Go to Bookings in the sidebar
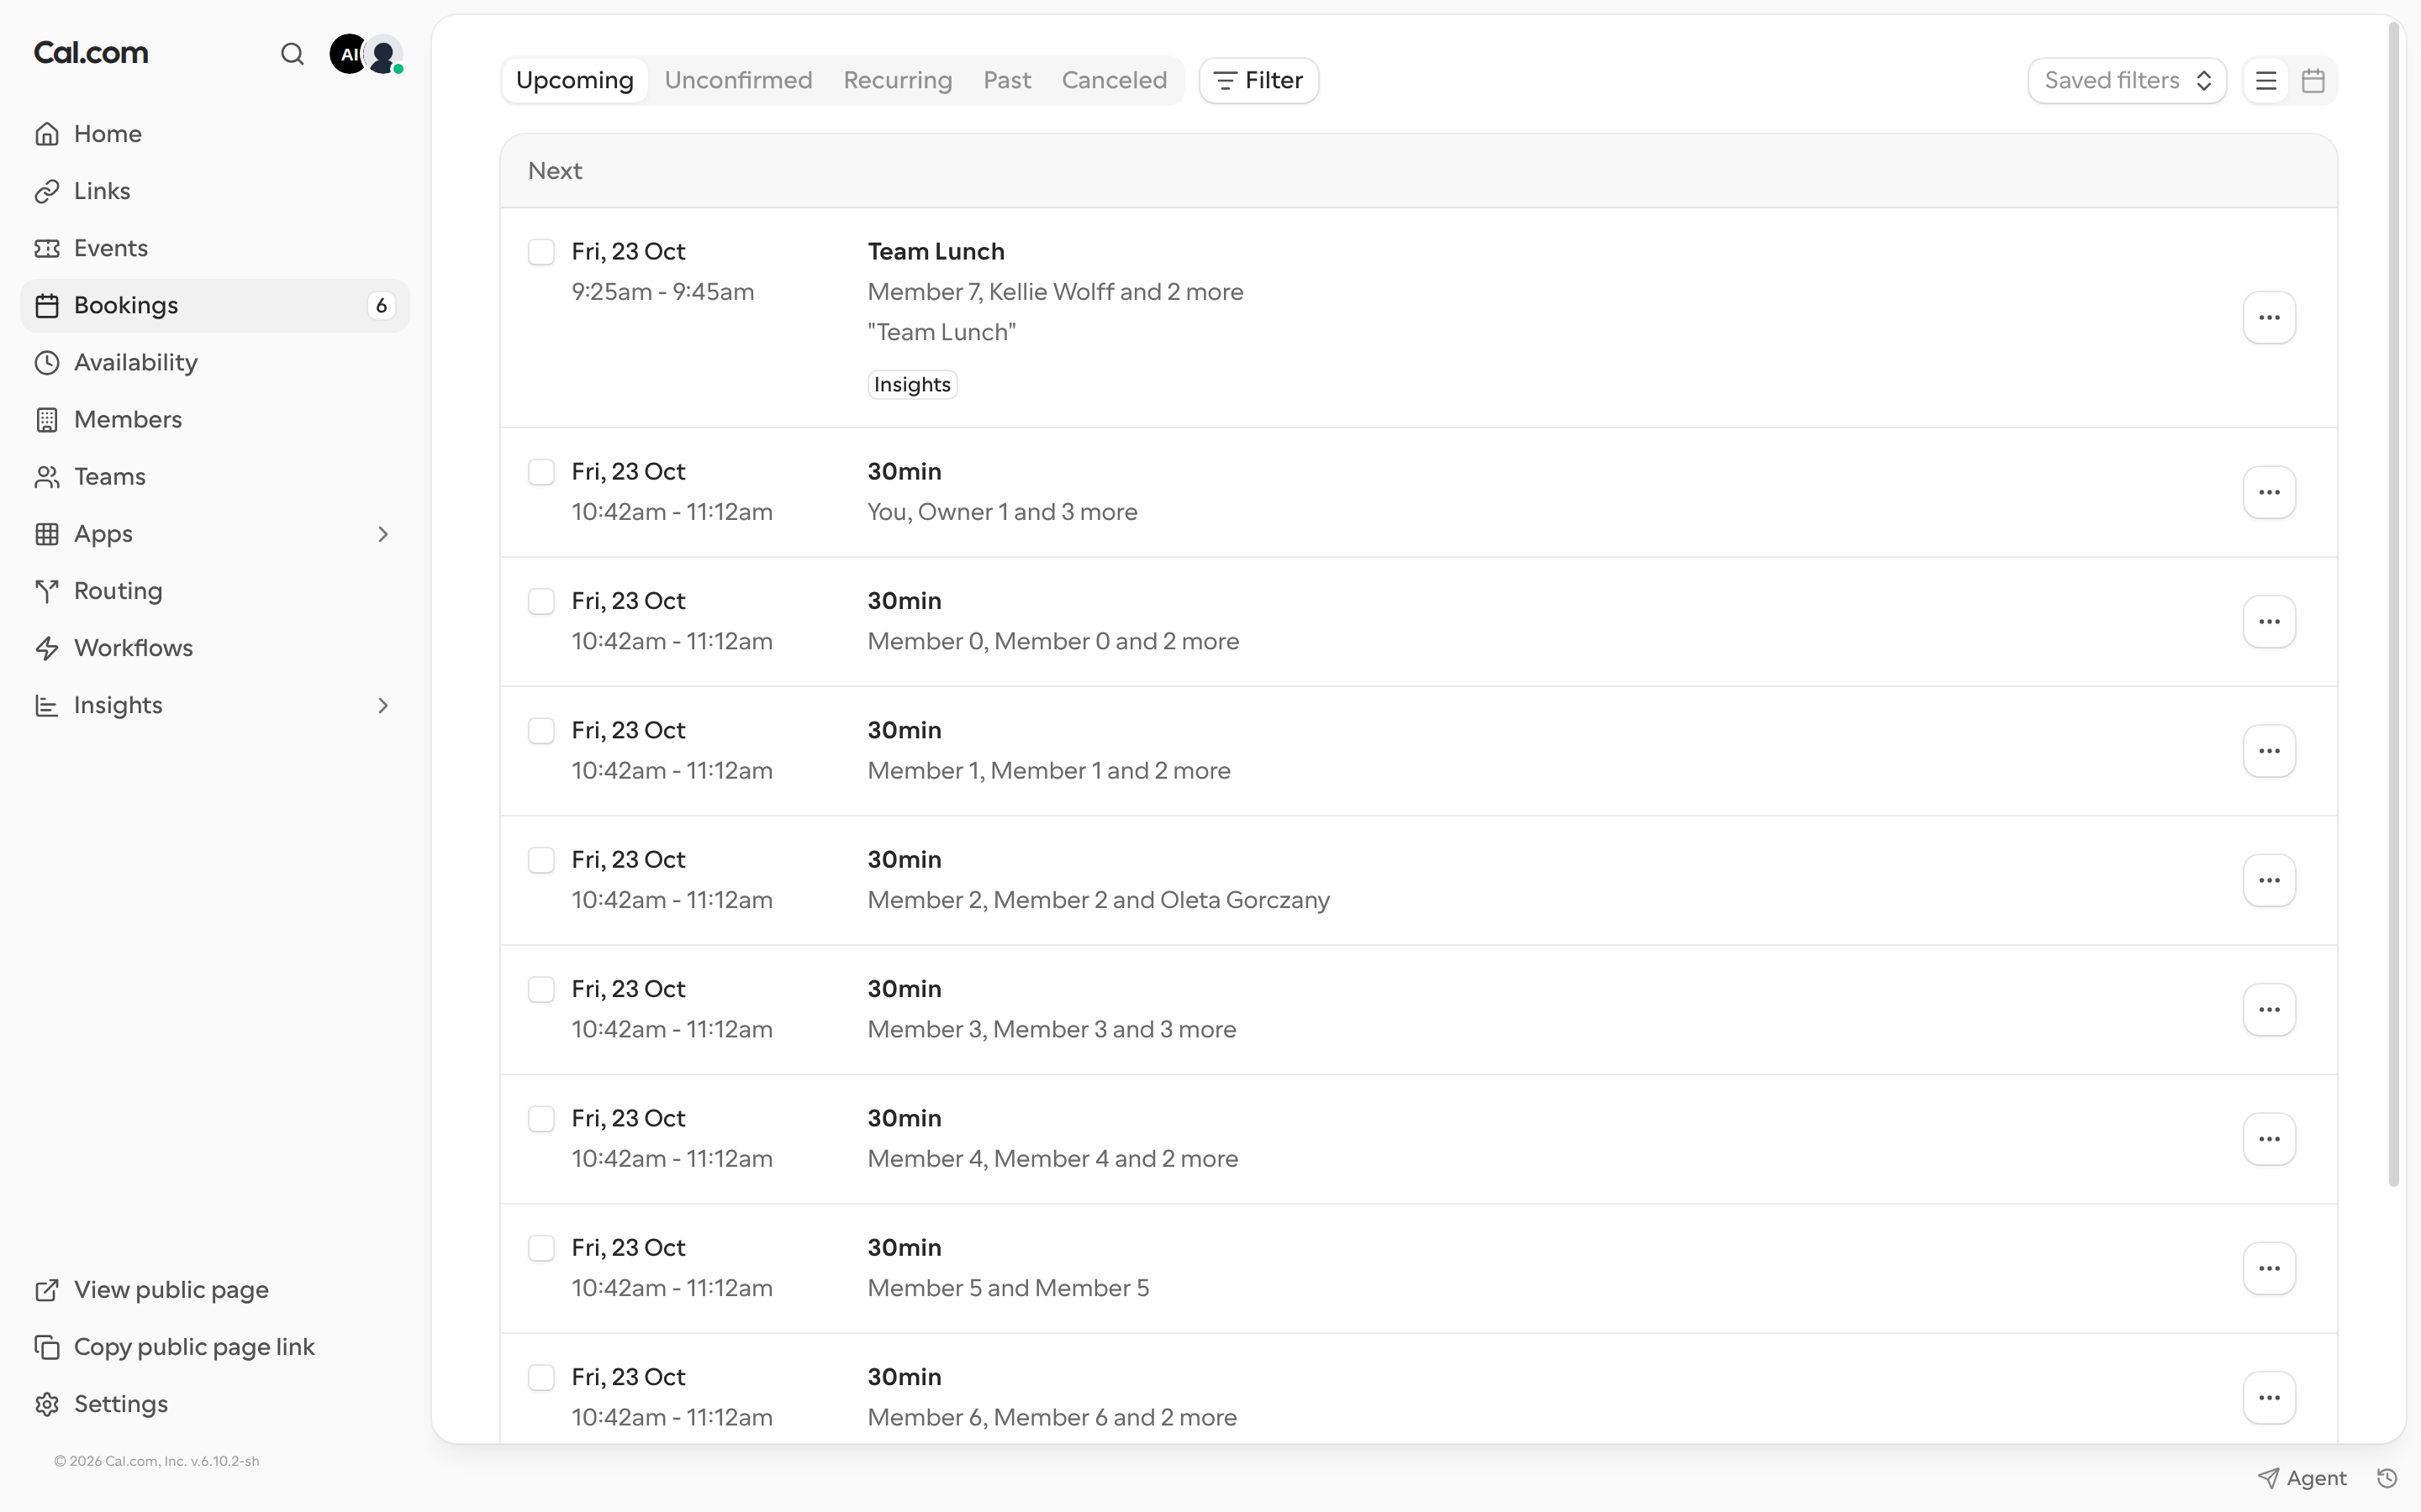The image size is (2421, 1512). [x=215, y=306]
